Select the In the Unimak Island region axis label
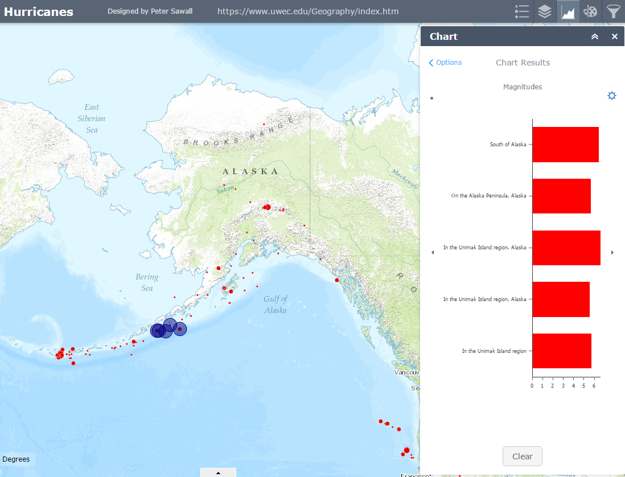Image resolution: width=625 pixels, height=477 pixels. 495,351
